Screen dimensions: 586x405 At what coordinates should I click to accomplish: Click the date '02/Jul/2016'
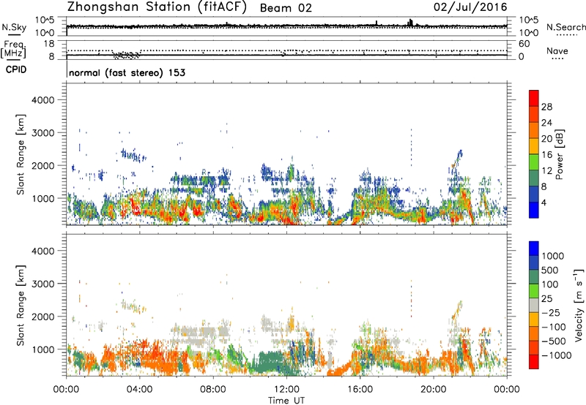[470, 7]
